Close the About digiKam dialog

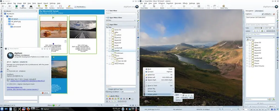coord(45,93)
